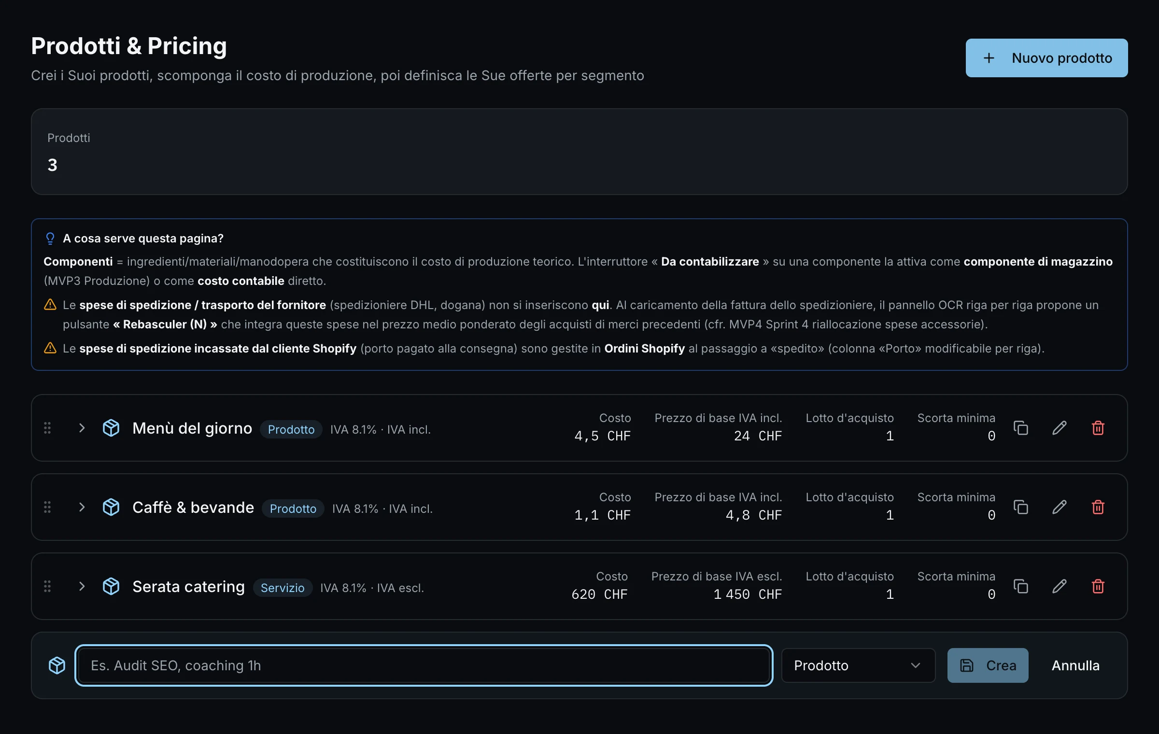
Task: Click the A cosa serve questa pagina? heading
Action: (143, 239)
